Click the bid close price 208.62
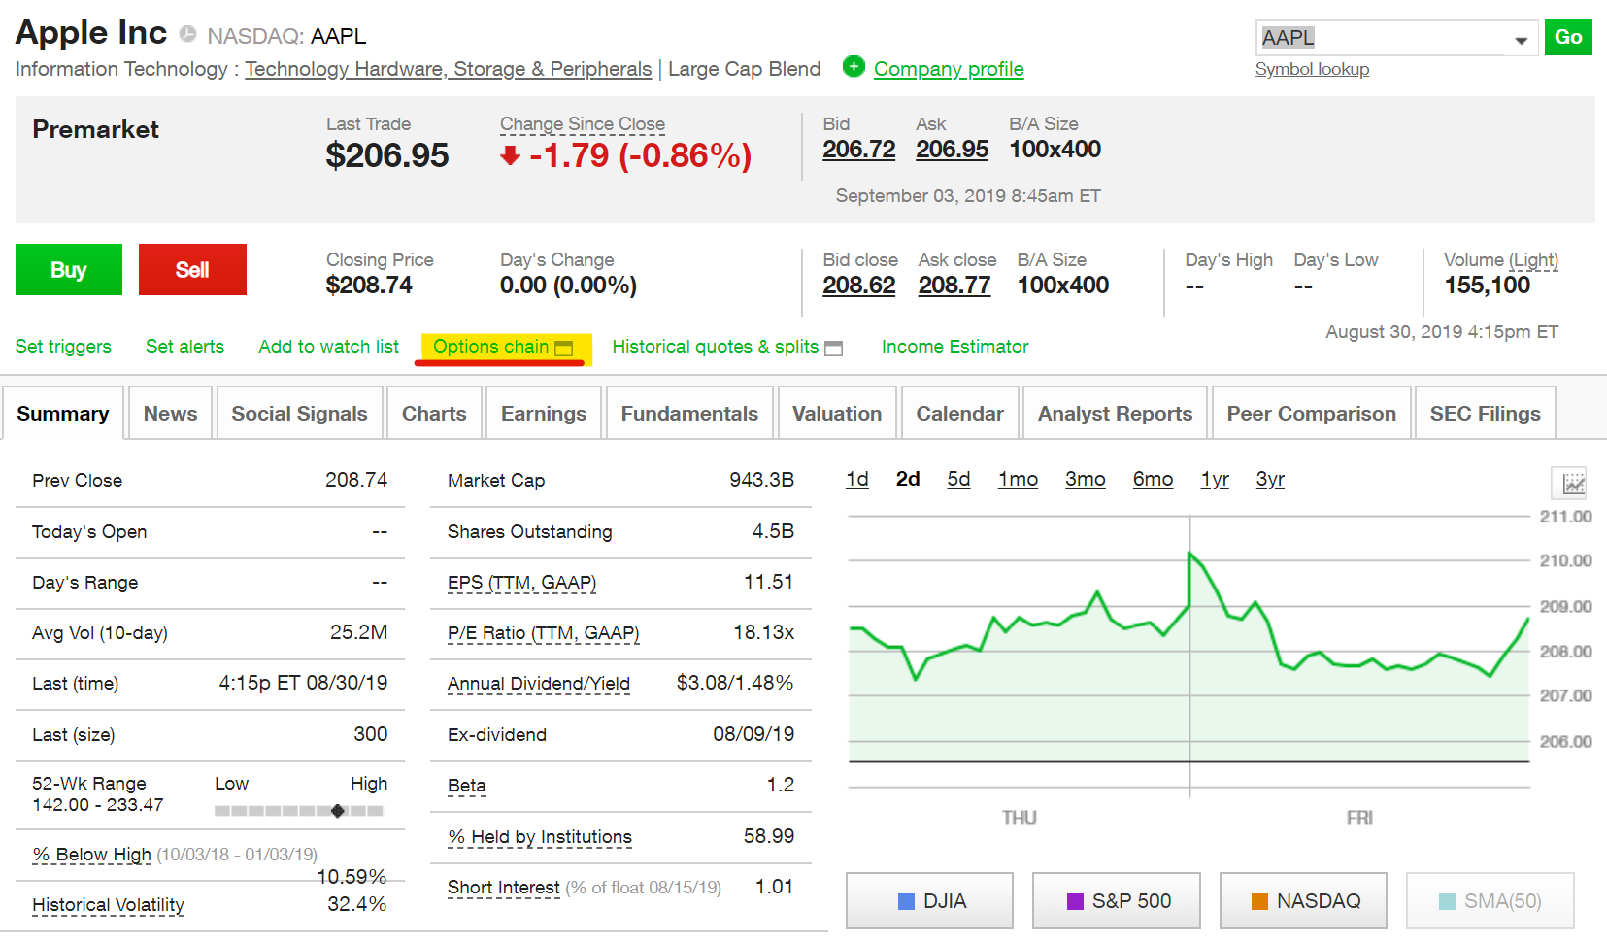The height and width of the screenshot is (943, 1607). (858, 286)
